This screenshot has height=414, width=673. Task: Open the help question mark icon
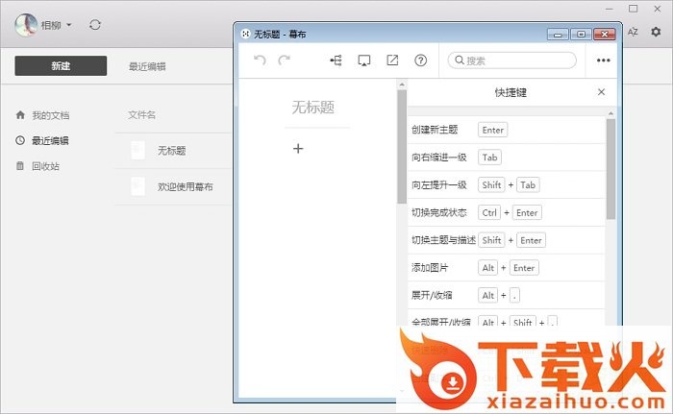click(421, 61)
